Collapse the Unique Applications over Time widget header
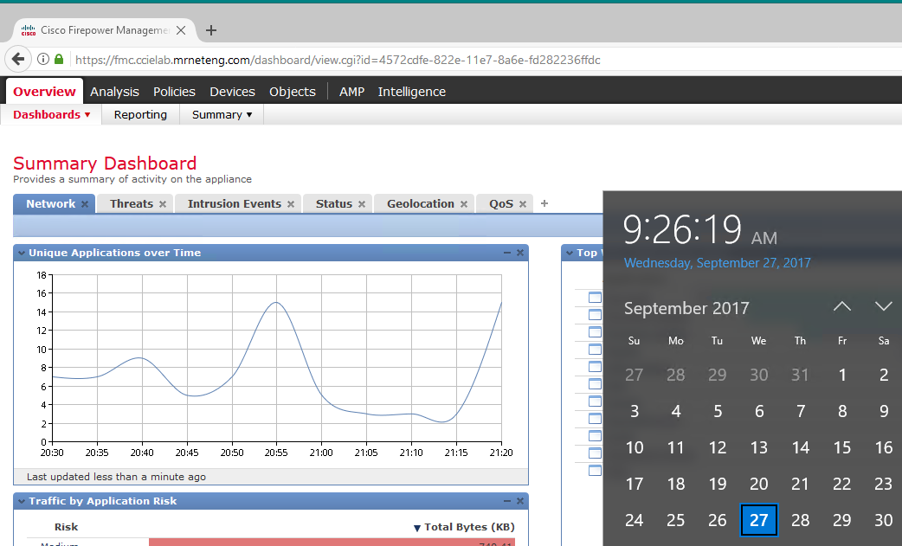Viewport: 902px width, 546px height. tap(20, 252)
